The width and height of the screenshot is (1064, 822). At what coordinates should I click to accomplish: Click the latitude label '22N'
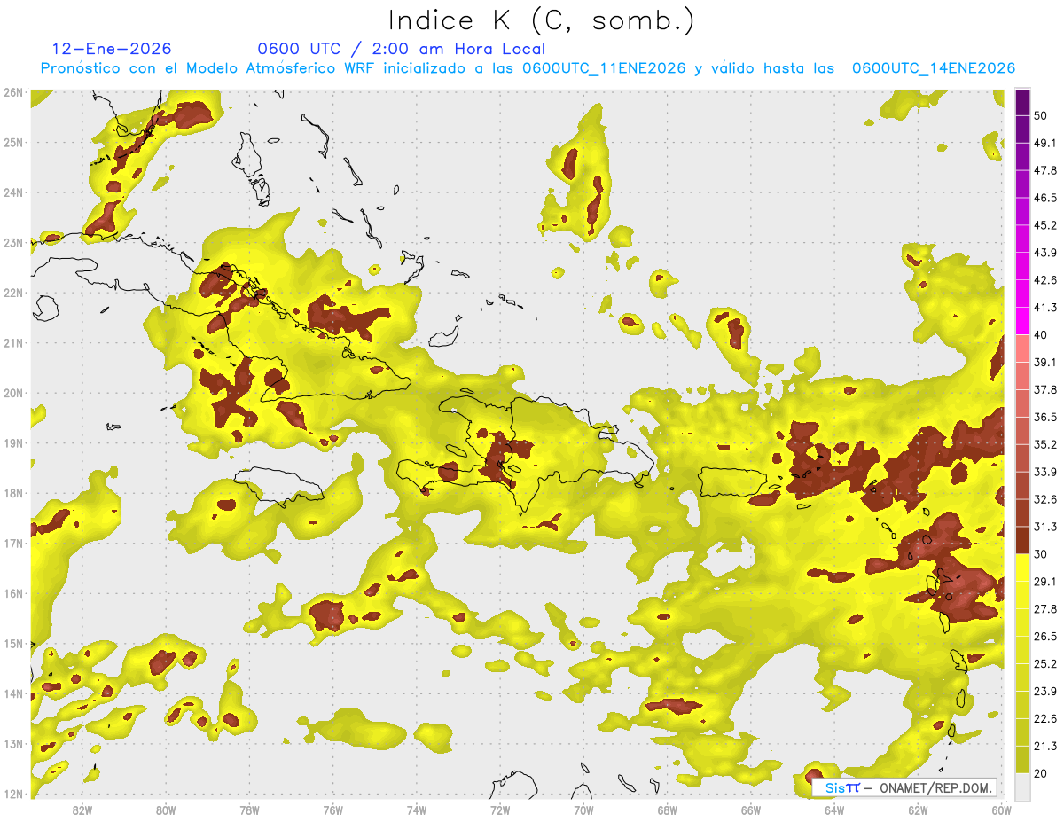13,293
